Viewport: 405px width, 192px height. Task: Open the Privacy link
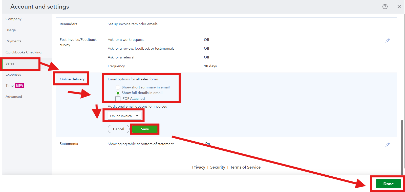tap(199, 167)
